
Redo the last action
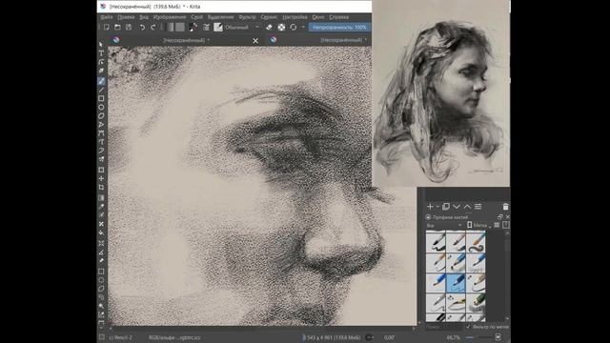pyautogui.click(x=153, y=28)
